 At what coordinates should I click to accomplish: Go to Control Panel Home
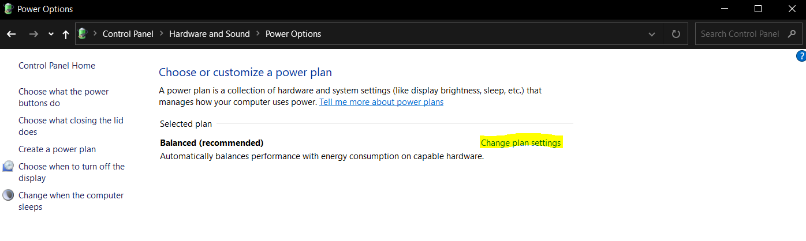tap(57, 66)
